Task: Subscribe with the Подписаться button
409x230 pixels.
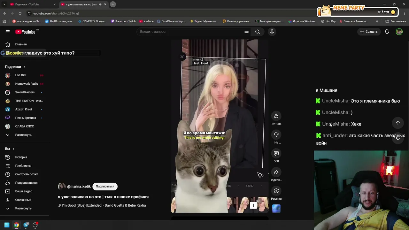Action: [105, 186]
